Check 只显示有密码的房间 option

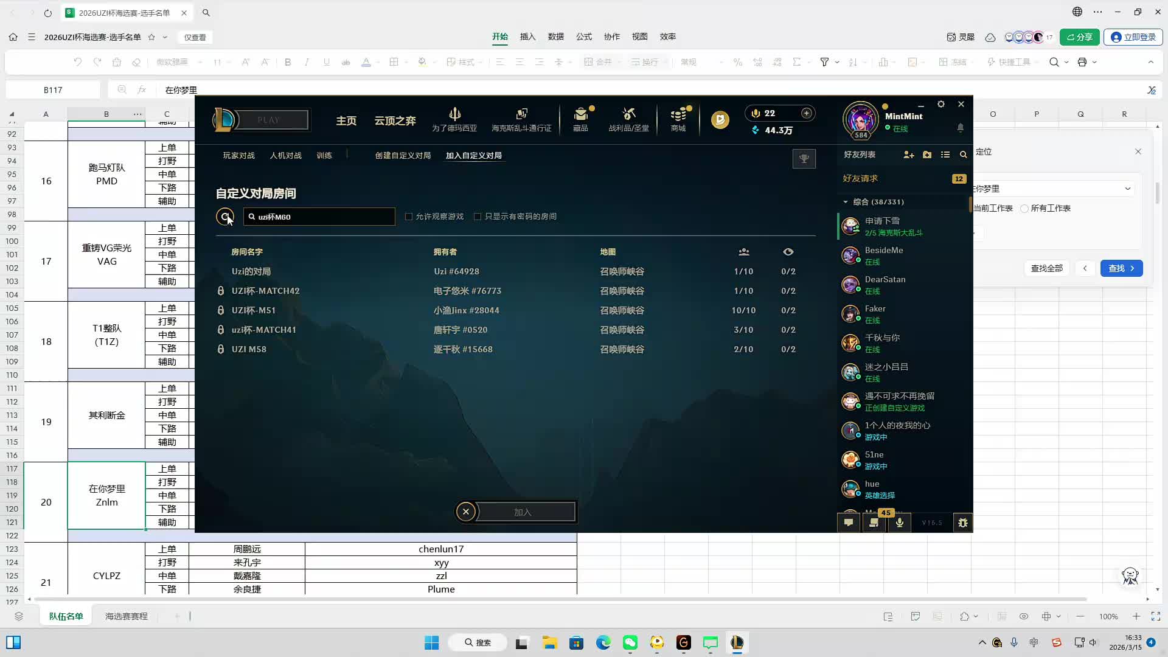478,217
